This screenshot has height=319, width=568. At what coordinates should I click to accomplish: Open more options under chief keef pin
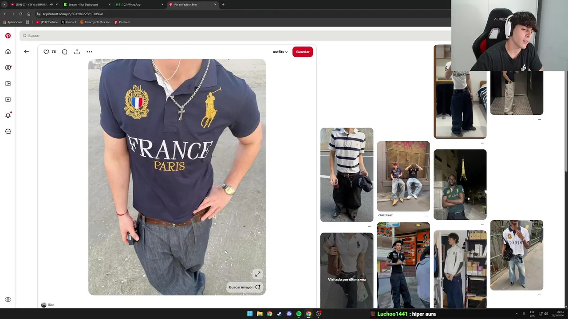tap(426, 216)
